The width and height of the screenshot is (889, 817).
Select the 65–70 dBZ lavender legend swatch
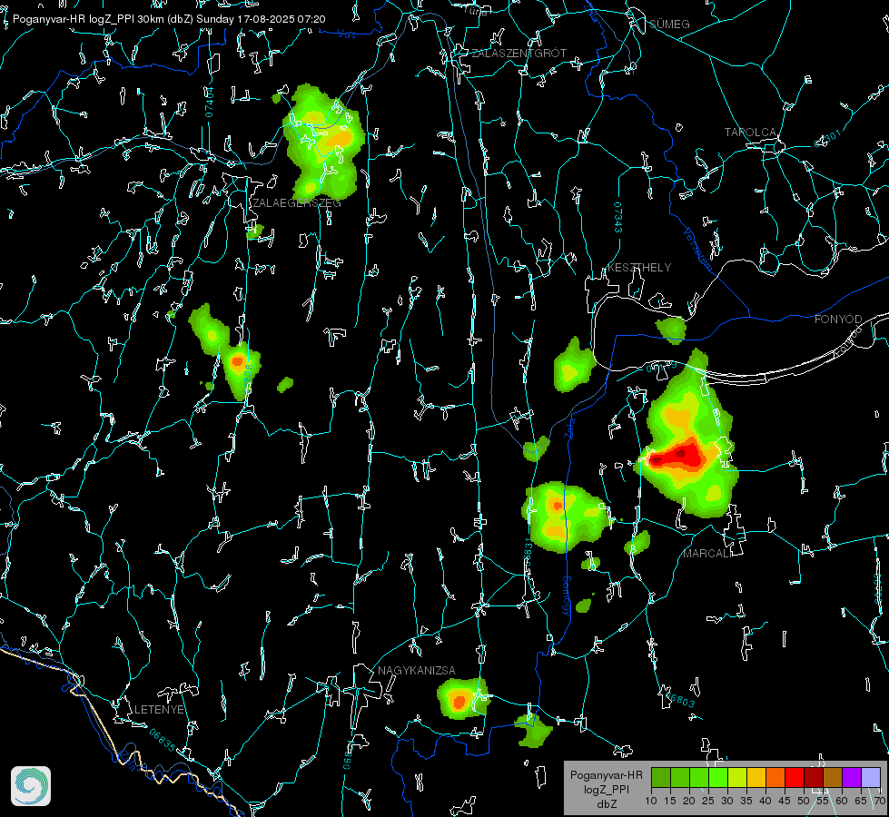pyautogui.click(x=871, y=777)
